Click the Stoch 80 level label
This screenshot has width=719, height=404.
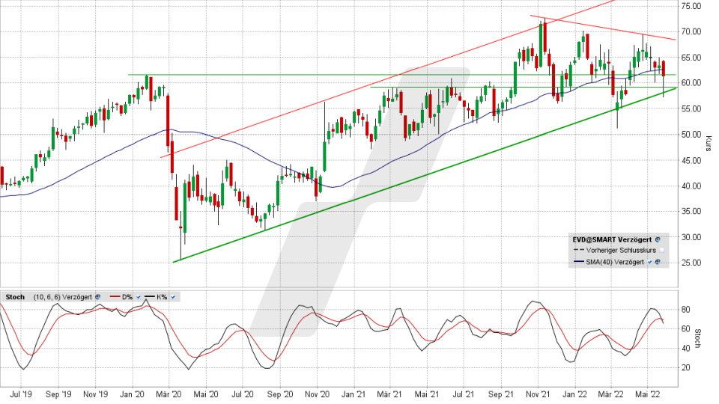(686, 310)
